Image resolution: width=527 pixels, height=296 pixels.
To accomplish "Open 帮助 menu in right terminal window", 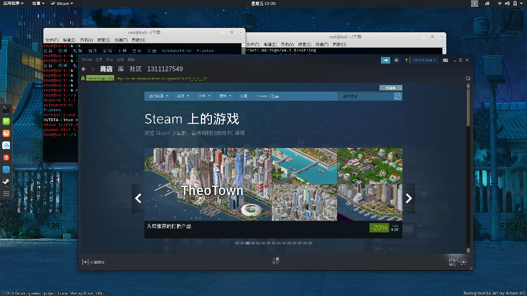I will coord(339,44).
